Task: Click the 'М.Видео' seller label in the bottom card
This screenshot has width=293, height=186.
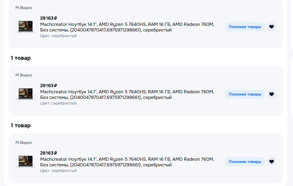Action: [24, 143]
